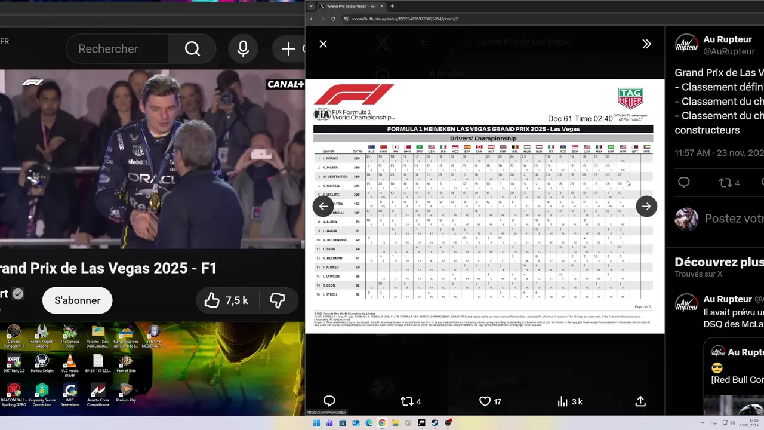
Task: Open DRAGON BALL Sparking! ZERO shortcut
Action: point(13,395)
